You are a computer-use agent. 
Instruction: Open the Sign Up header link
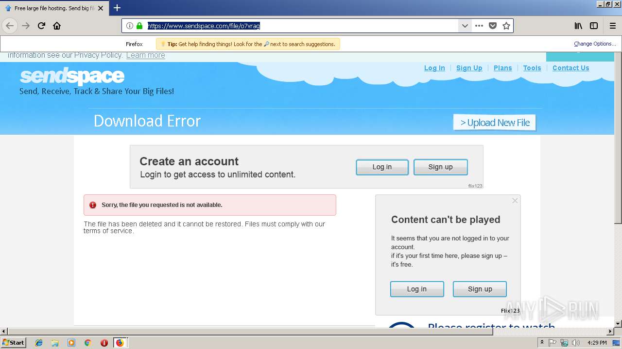coord(469,68)
